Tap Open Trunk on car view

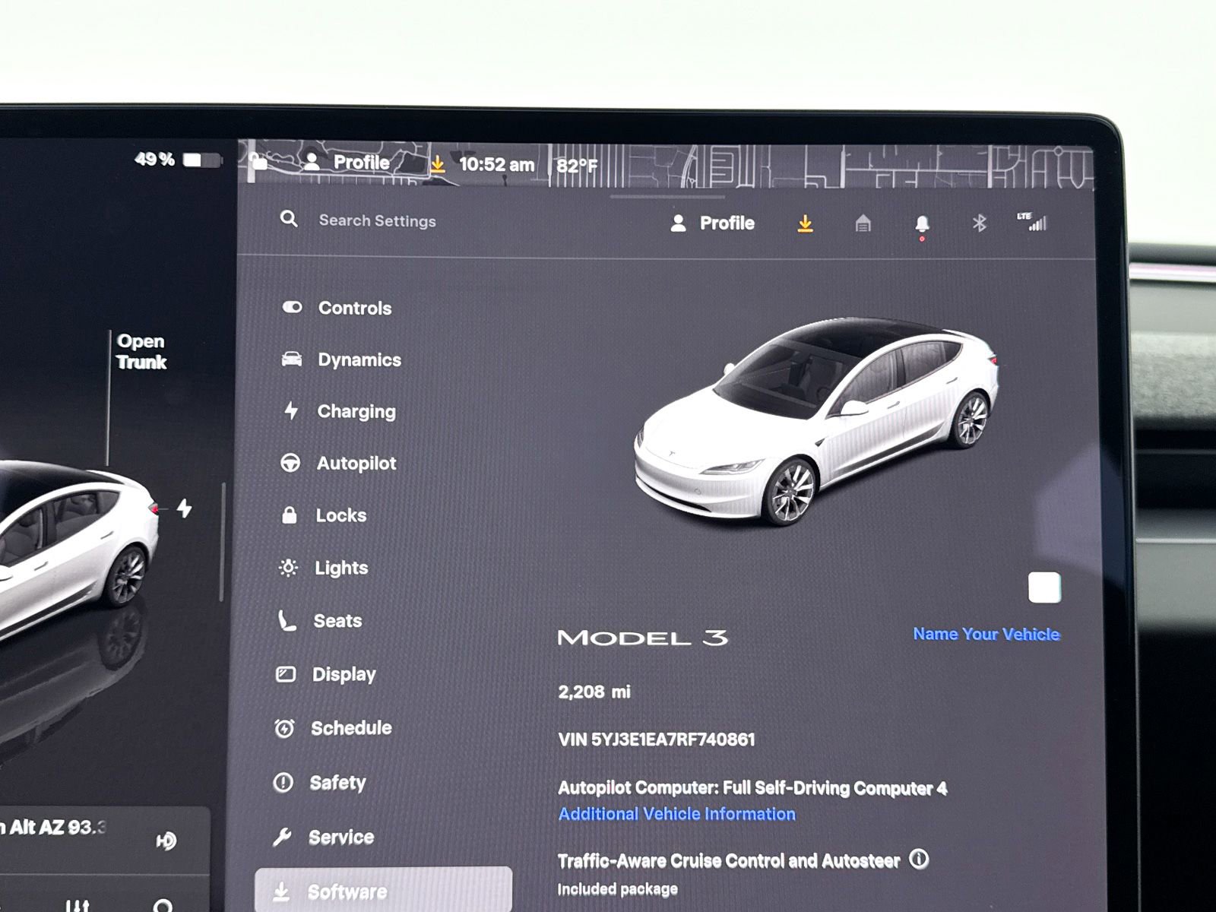tap(141, 351)
